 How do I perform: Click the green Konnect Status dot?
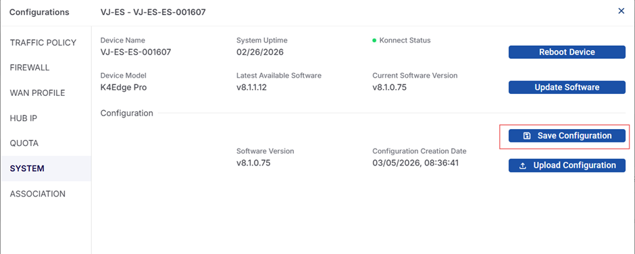tap(374, 41)
